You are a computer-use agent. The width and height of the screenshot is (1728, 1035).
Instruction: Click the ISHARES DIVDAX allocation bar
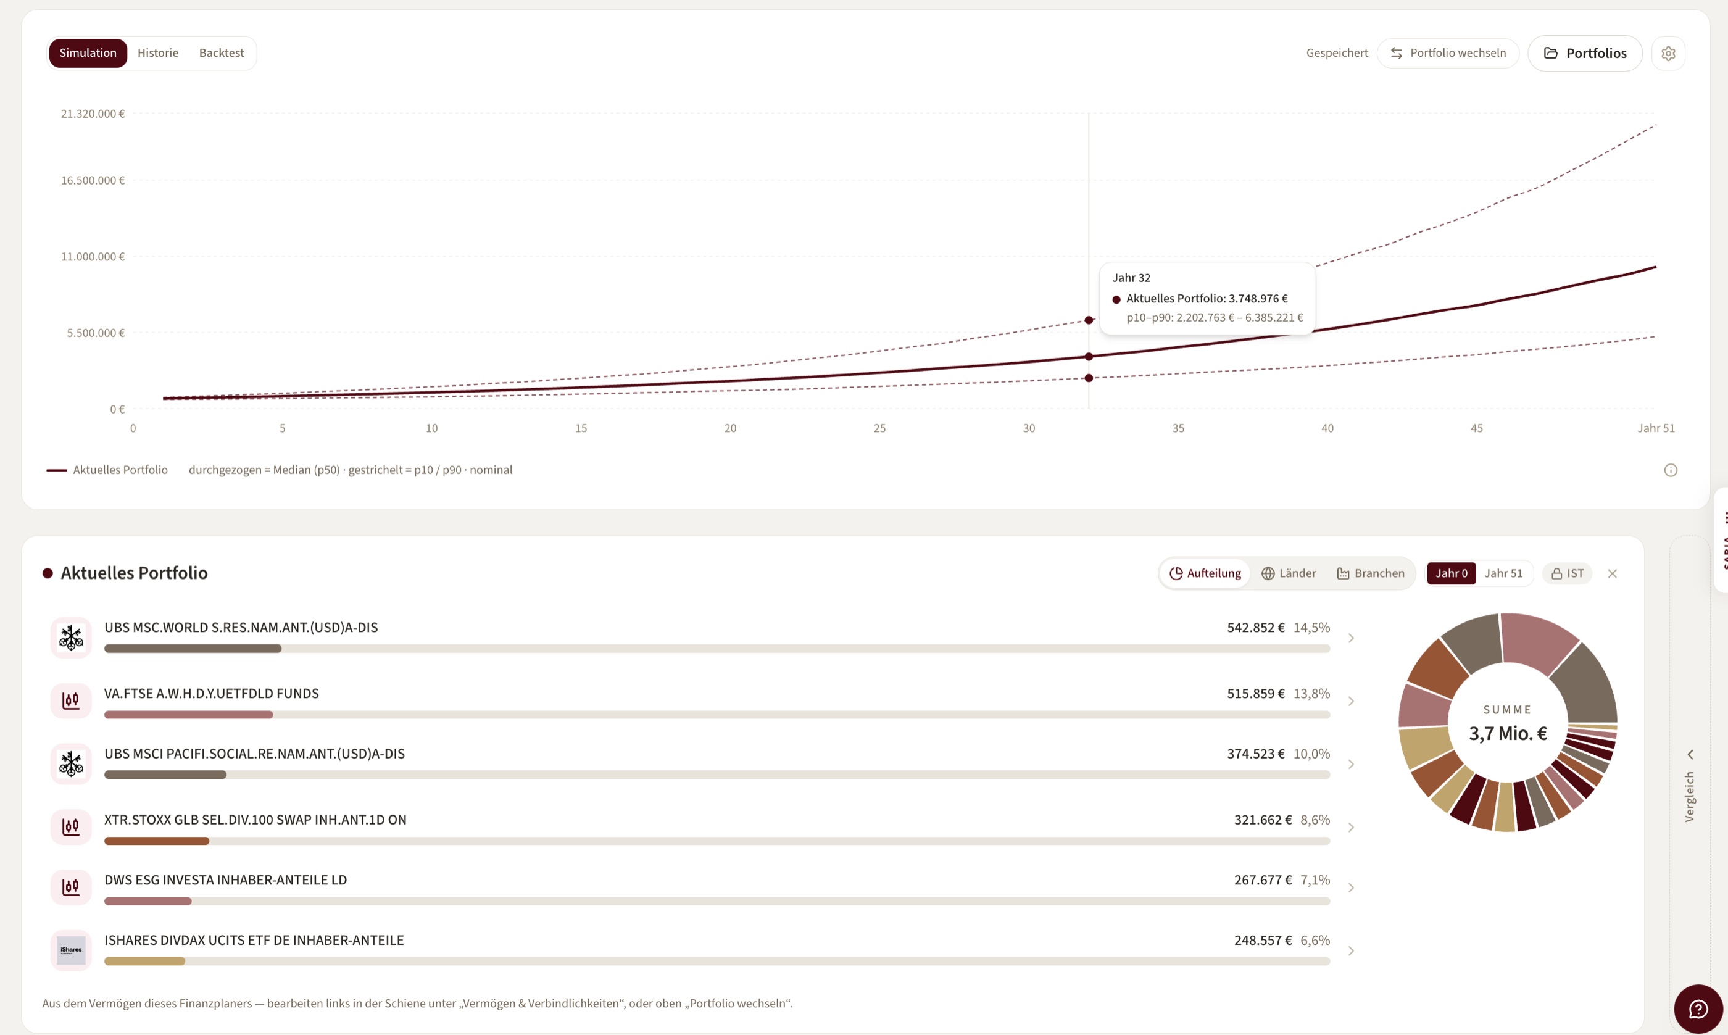pyautogui.click(x=717, y=961)
